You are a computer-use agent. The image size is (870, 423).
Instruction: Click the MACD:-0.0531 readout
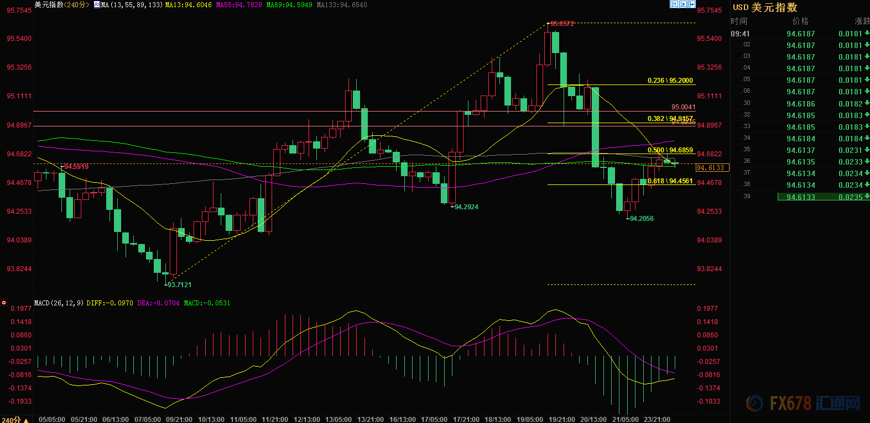[x=207, y=303]
